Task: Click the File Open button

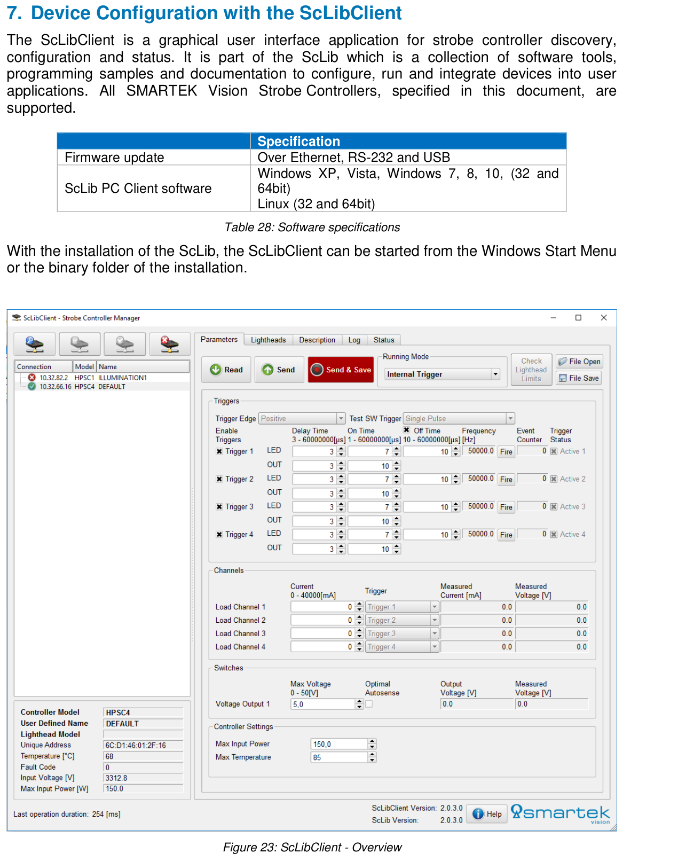Action: pyautogui.click(x=579, y=362)
